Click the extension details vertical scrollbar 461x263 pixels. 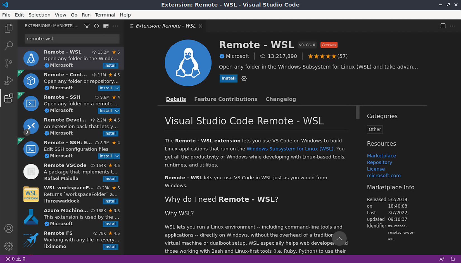358,112
